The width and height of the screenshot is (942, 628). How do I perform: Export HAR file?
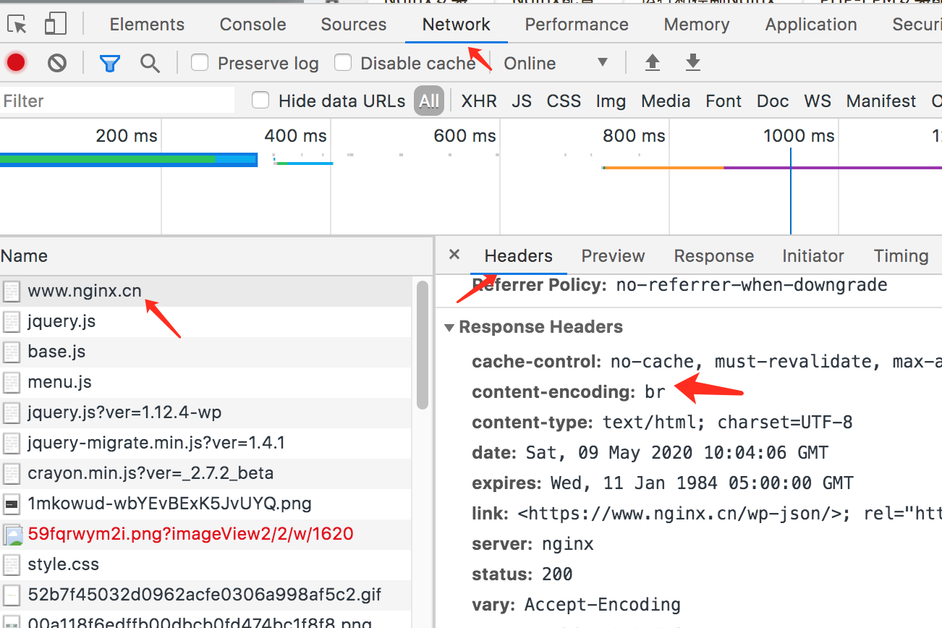tap(692, 62)
